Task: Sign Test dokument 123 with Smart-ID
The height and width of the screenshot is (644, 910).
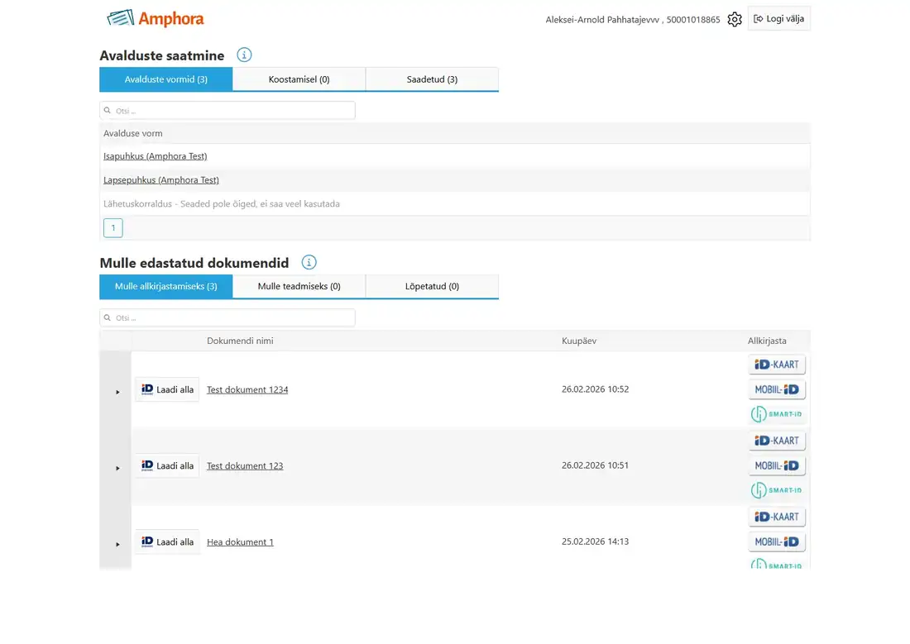Action: [777, 490]
